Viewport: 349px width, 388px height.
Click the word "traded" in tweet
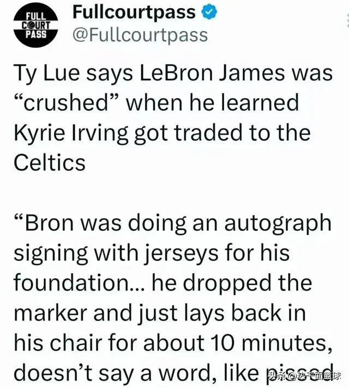pyautogui.click(x=237, y=132)
